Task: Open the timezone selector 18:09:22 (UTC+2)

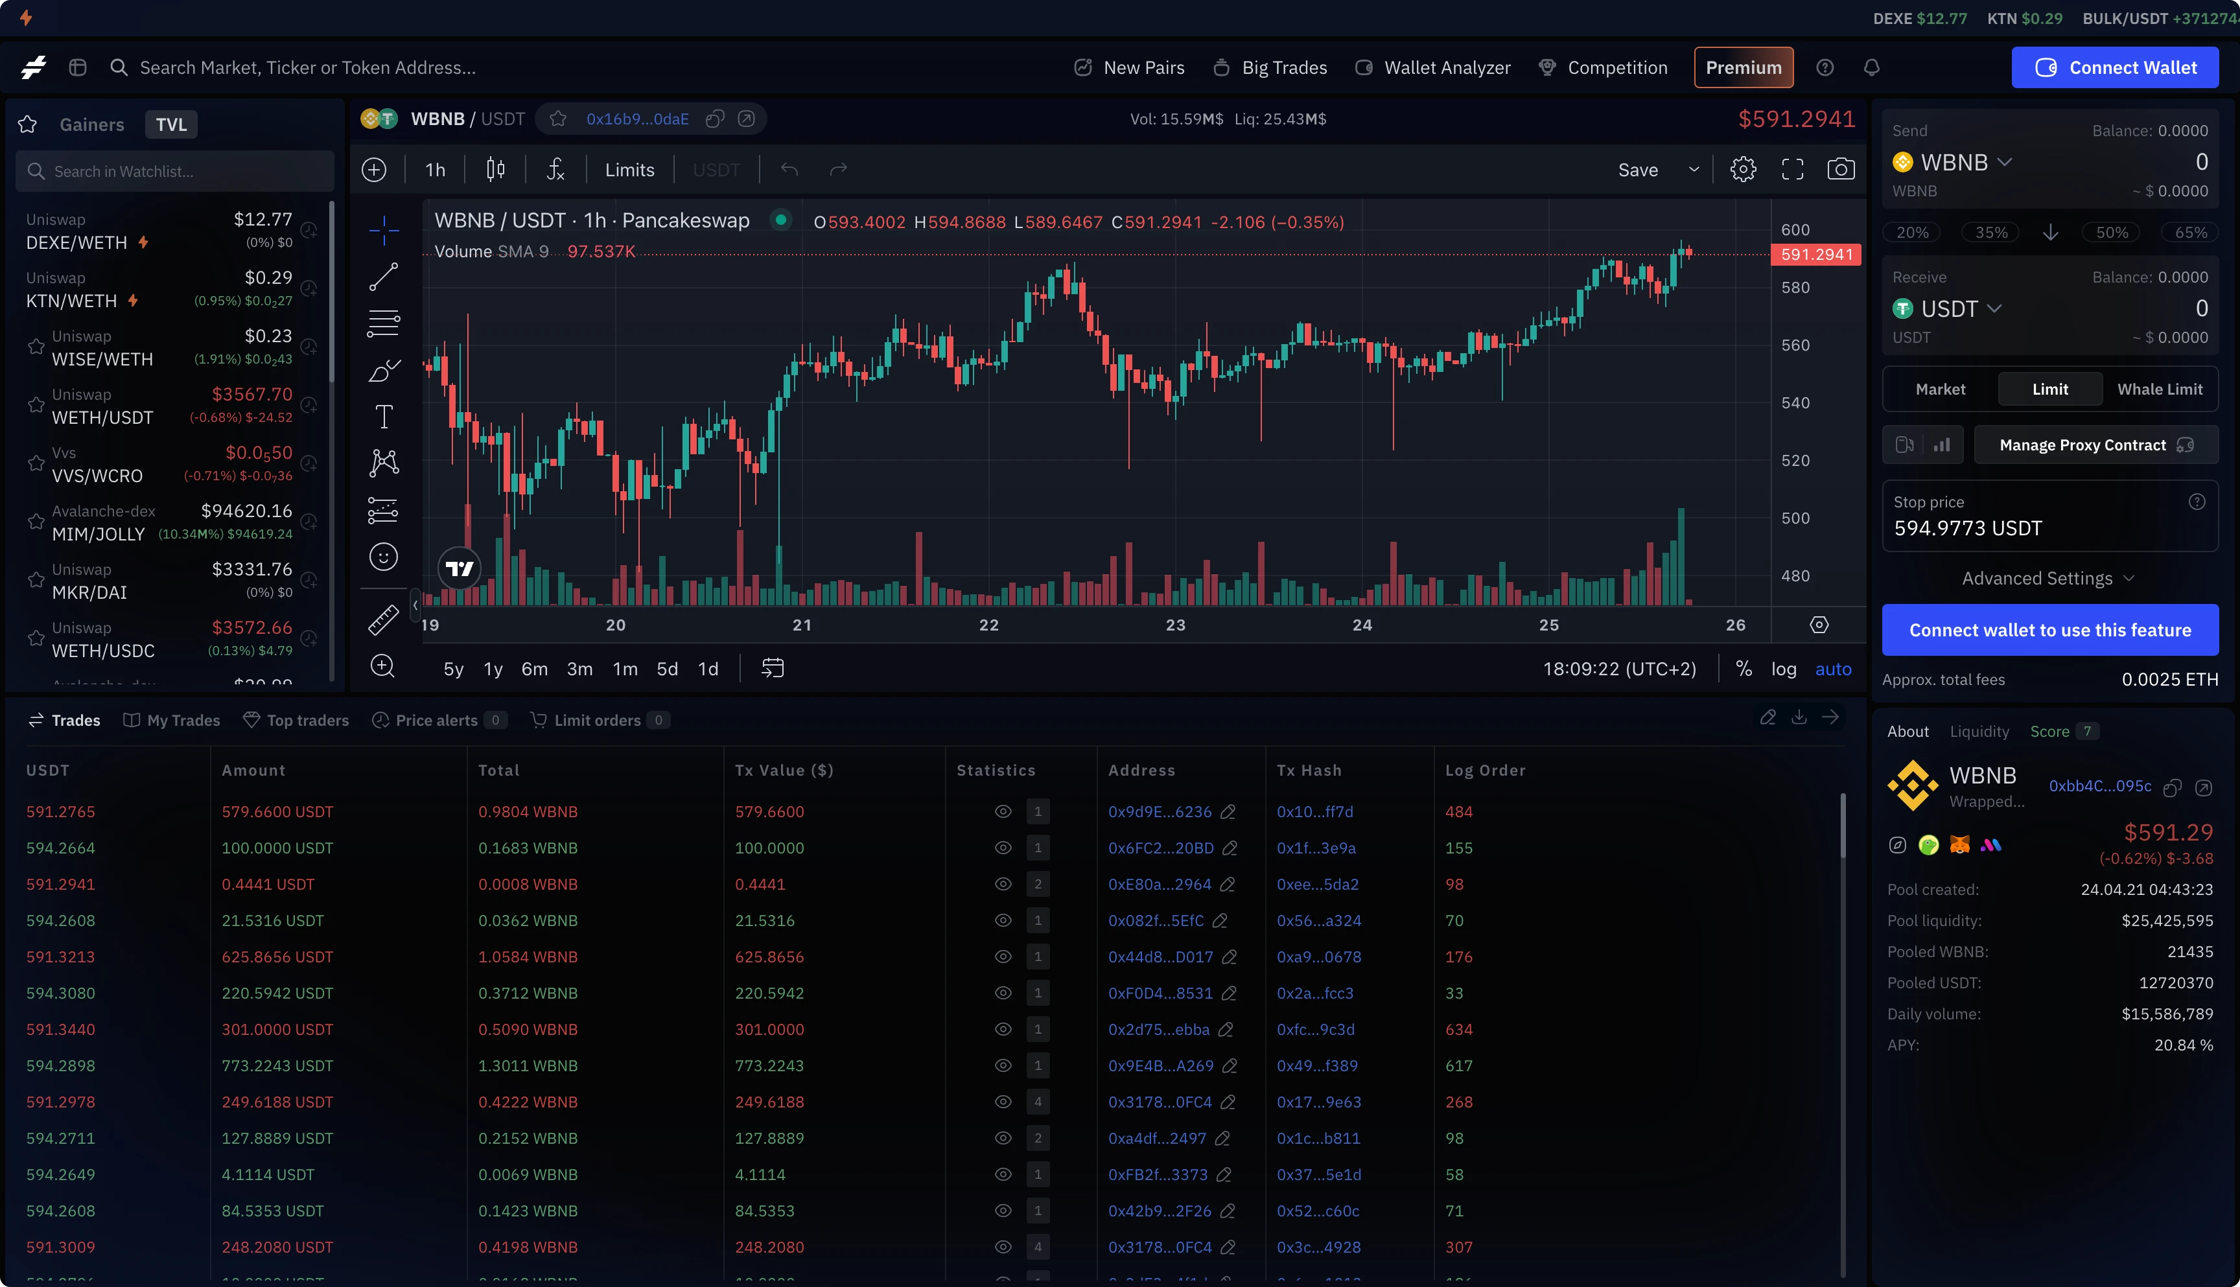Action: [x=1620, y=669]
